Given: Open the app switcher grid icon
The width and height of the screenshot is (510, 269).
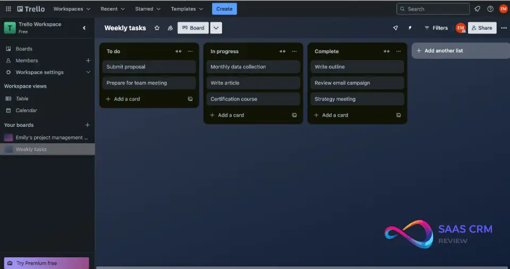Looking at the screenshot, I should point(8,9).
